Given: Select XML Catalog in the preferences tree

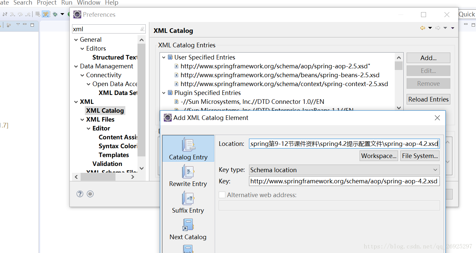Looking at the screenshot, I should [x=105, y=111].
